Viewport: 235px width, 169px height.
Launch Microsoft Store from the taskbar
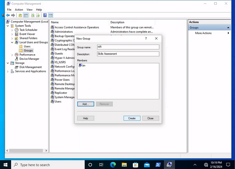[x=135, y=165]
